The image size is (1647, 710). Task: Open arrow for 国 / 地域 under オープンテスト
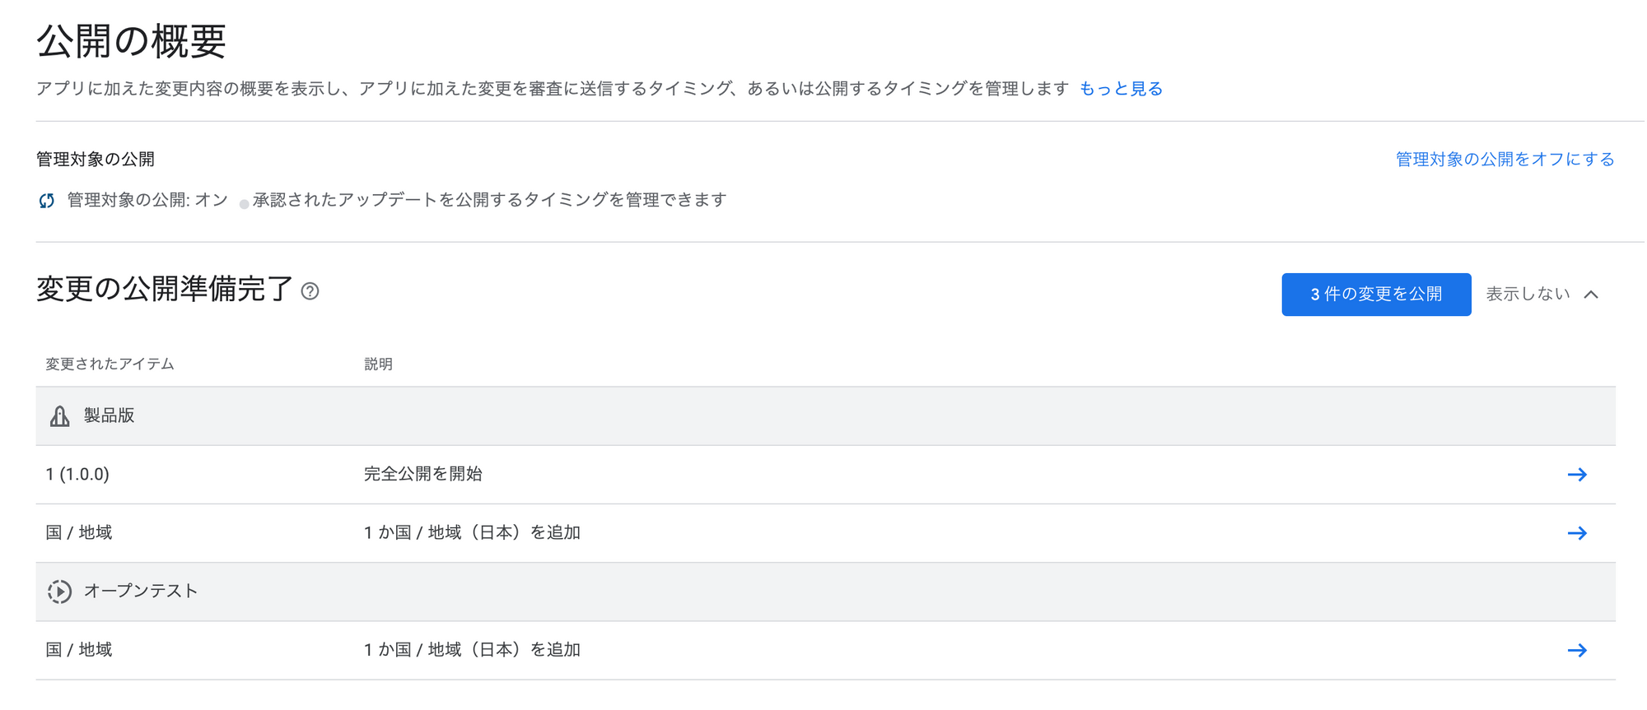[x=1576, y=651]
